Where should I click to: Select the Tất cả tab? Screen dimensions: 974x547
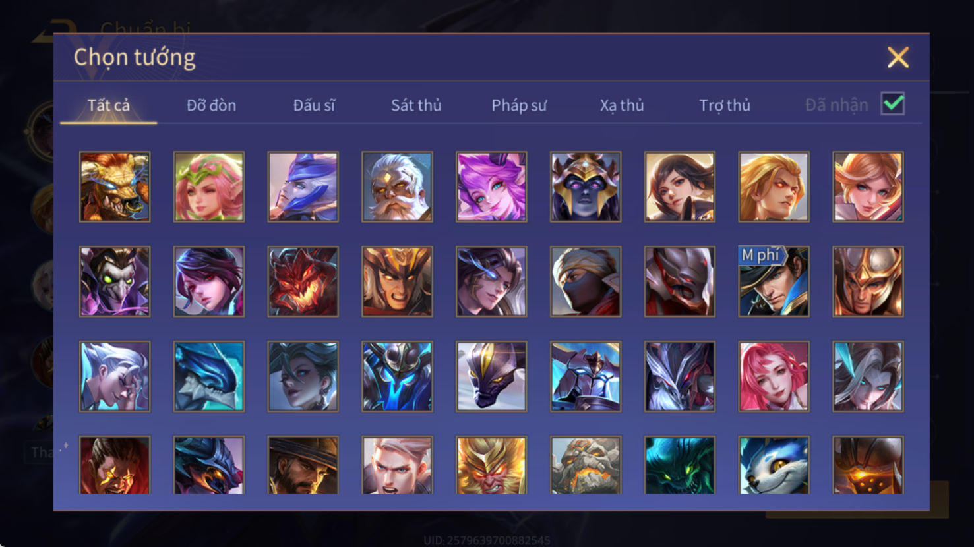tap(109, 105)
